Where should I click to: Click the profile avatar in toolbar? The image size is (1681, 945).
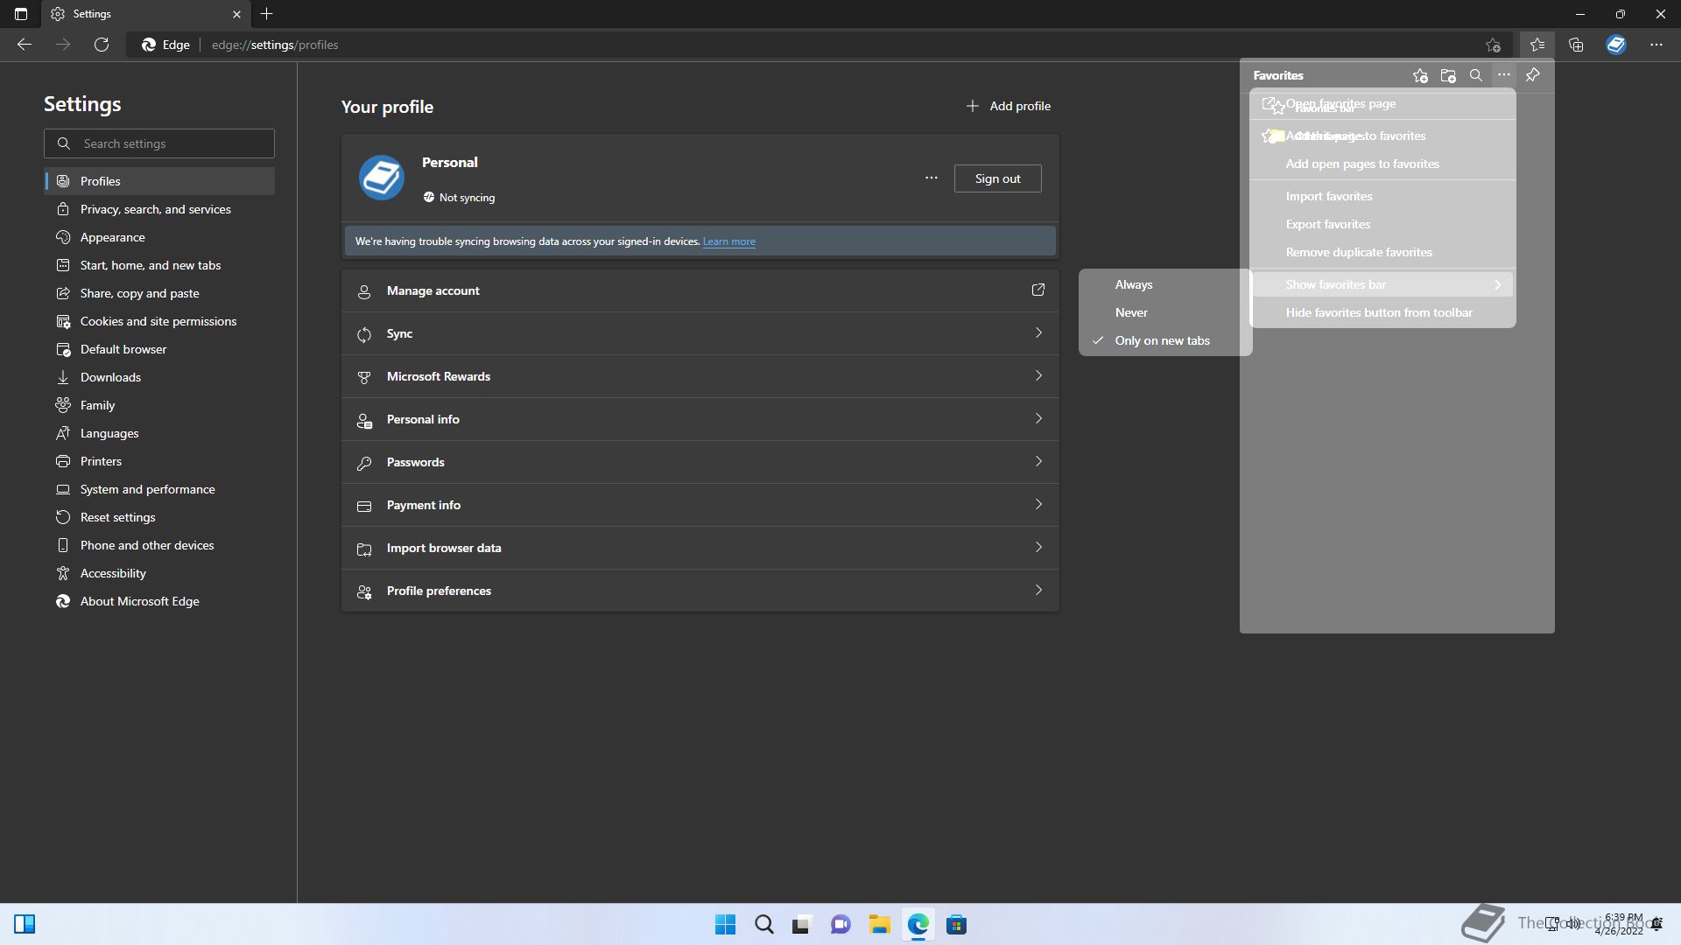[1616, 45]
